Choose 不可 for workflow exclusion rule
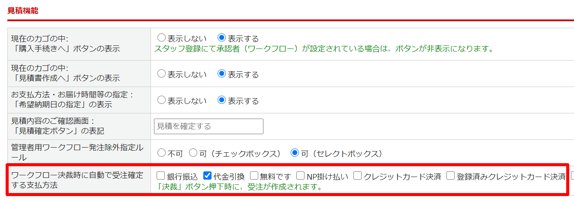The image size is (574, 203). (161, 153)
